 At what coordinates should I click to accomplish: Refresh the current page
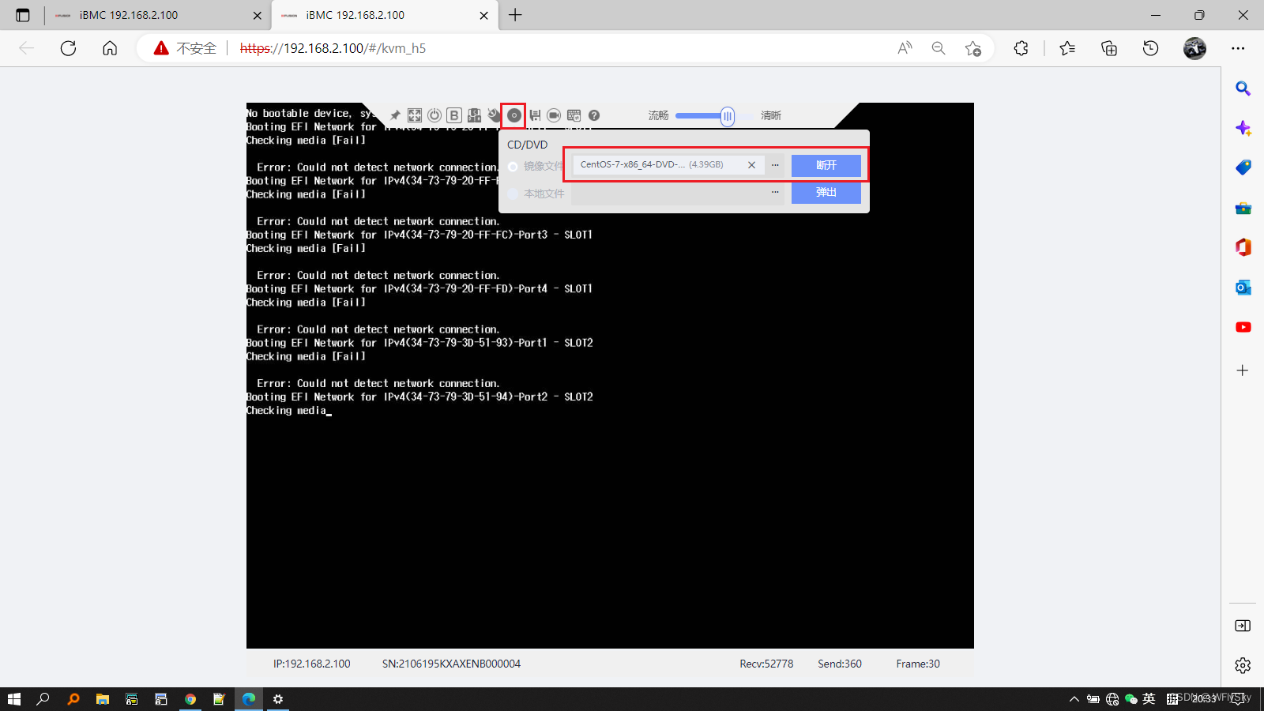click(69, 48)
